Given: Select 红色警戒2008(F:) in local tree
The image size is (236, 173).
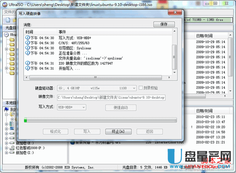Looking at the screenshot, I should click(30, 148).
